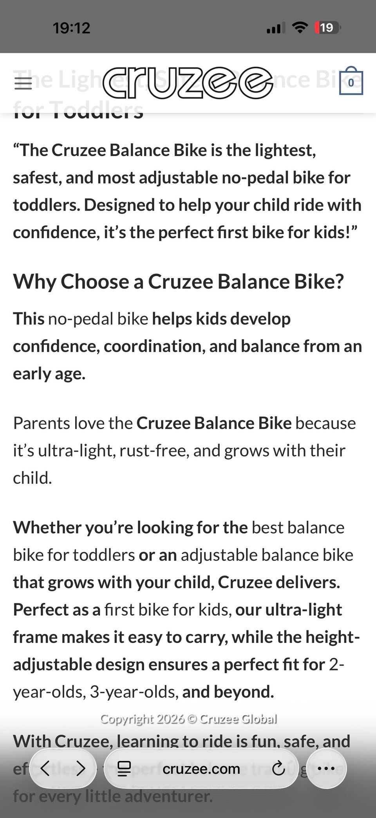Viewport: 376px width, 818px height.
Task: Open the three-dot more options button
Action: [326, 768]
